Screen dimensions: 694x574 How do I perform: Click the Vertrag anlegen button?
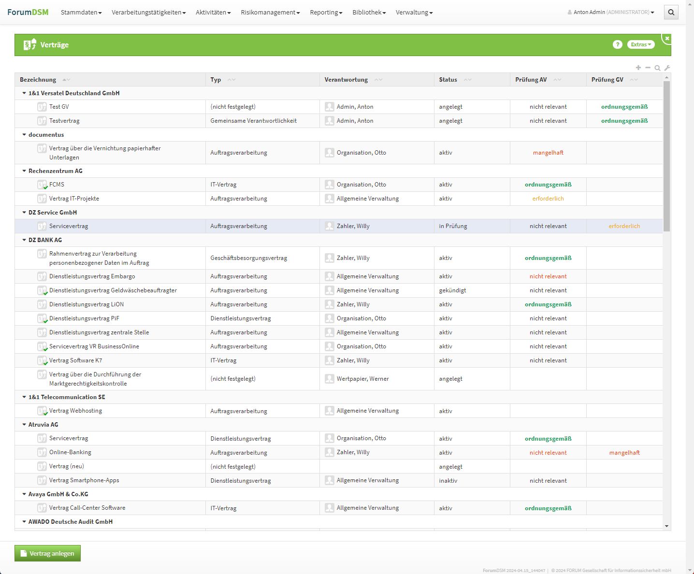(x=47, y=554)
